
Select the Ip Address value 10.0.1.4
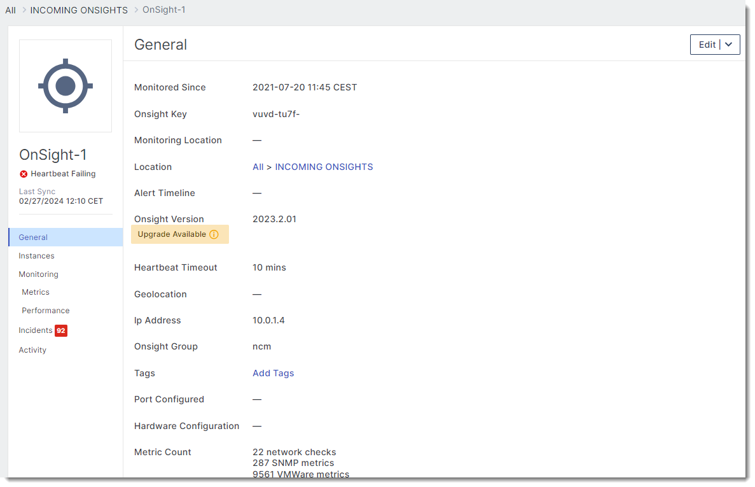(268, 320)
